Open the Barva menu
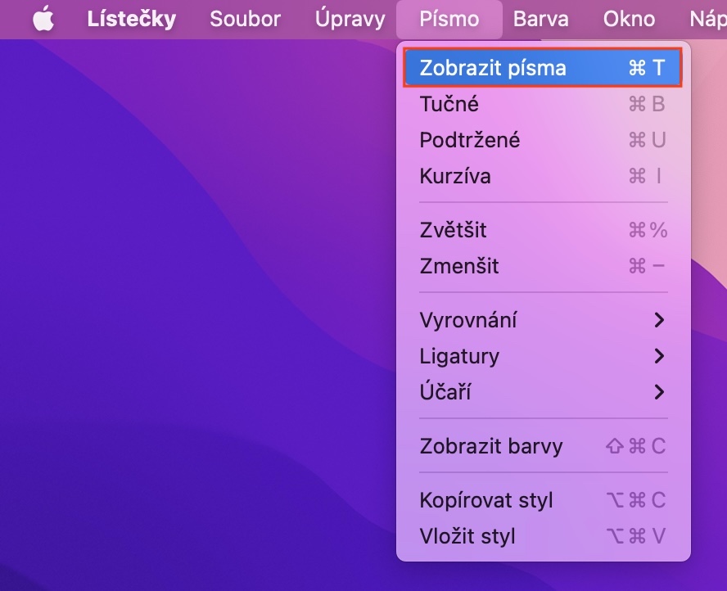The image size is (727, 591). (541, 19)
